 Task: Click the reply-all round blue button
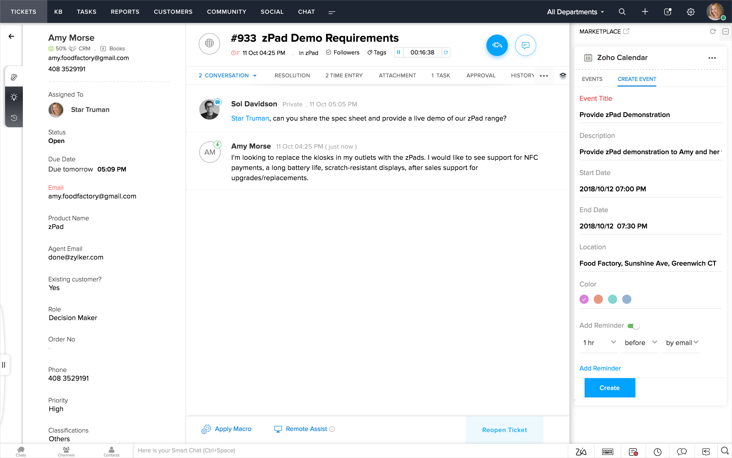coord(497,46)
